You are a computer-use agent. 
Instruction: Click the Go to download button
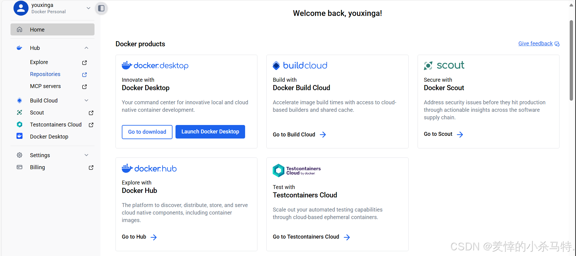point(147,132)
